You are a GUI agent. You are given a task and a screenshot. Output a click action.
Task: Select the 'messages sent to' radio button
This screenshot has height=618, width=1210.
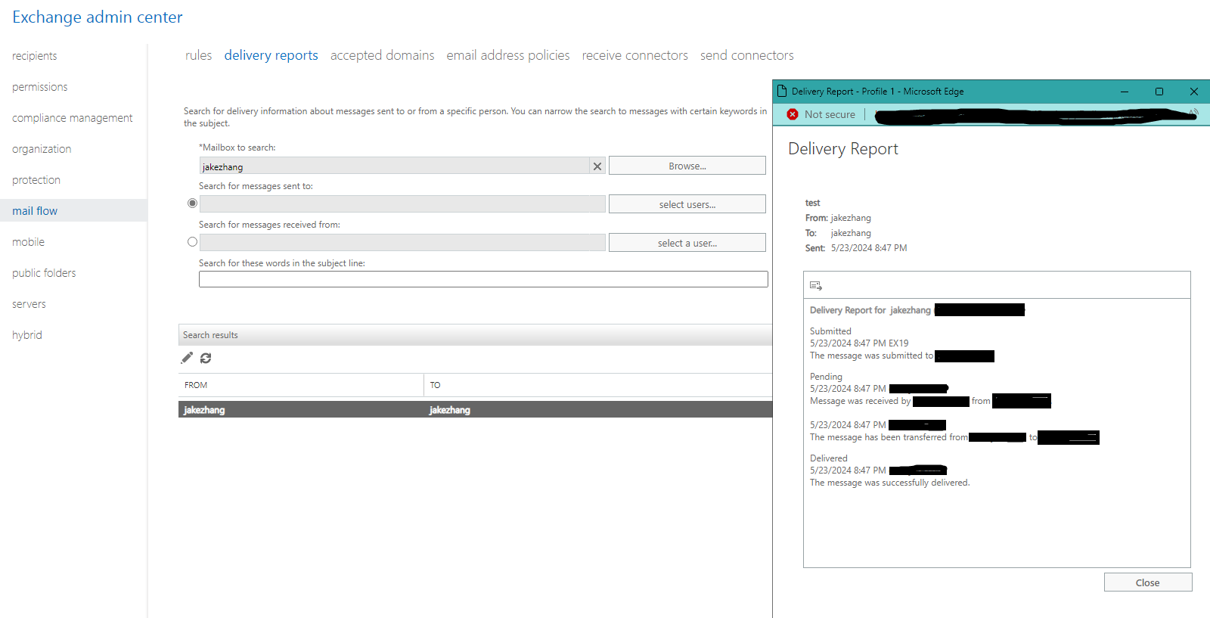pos(192,203)
